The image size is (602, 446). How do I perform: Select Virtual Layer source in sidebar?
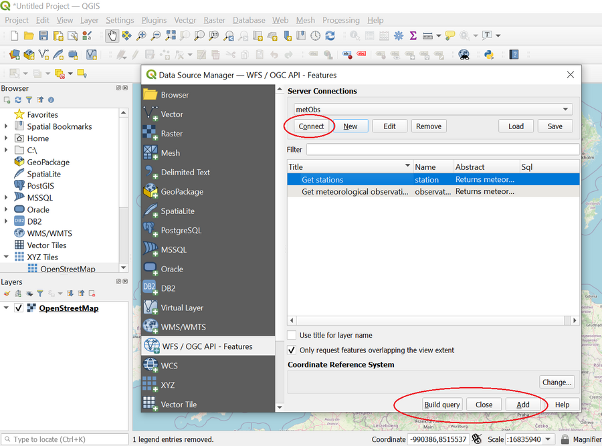pos(182,308)
